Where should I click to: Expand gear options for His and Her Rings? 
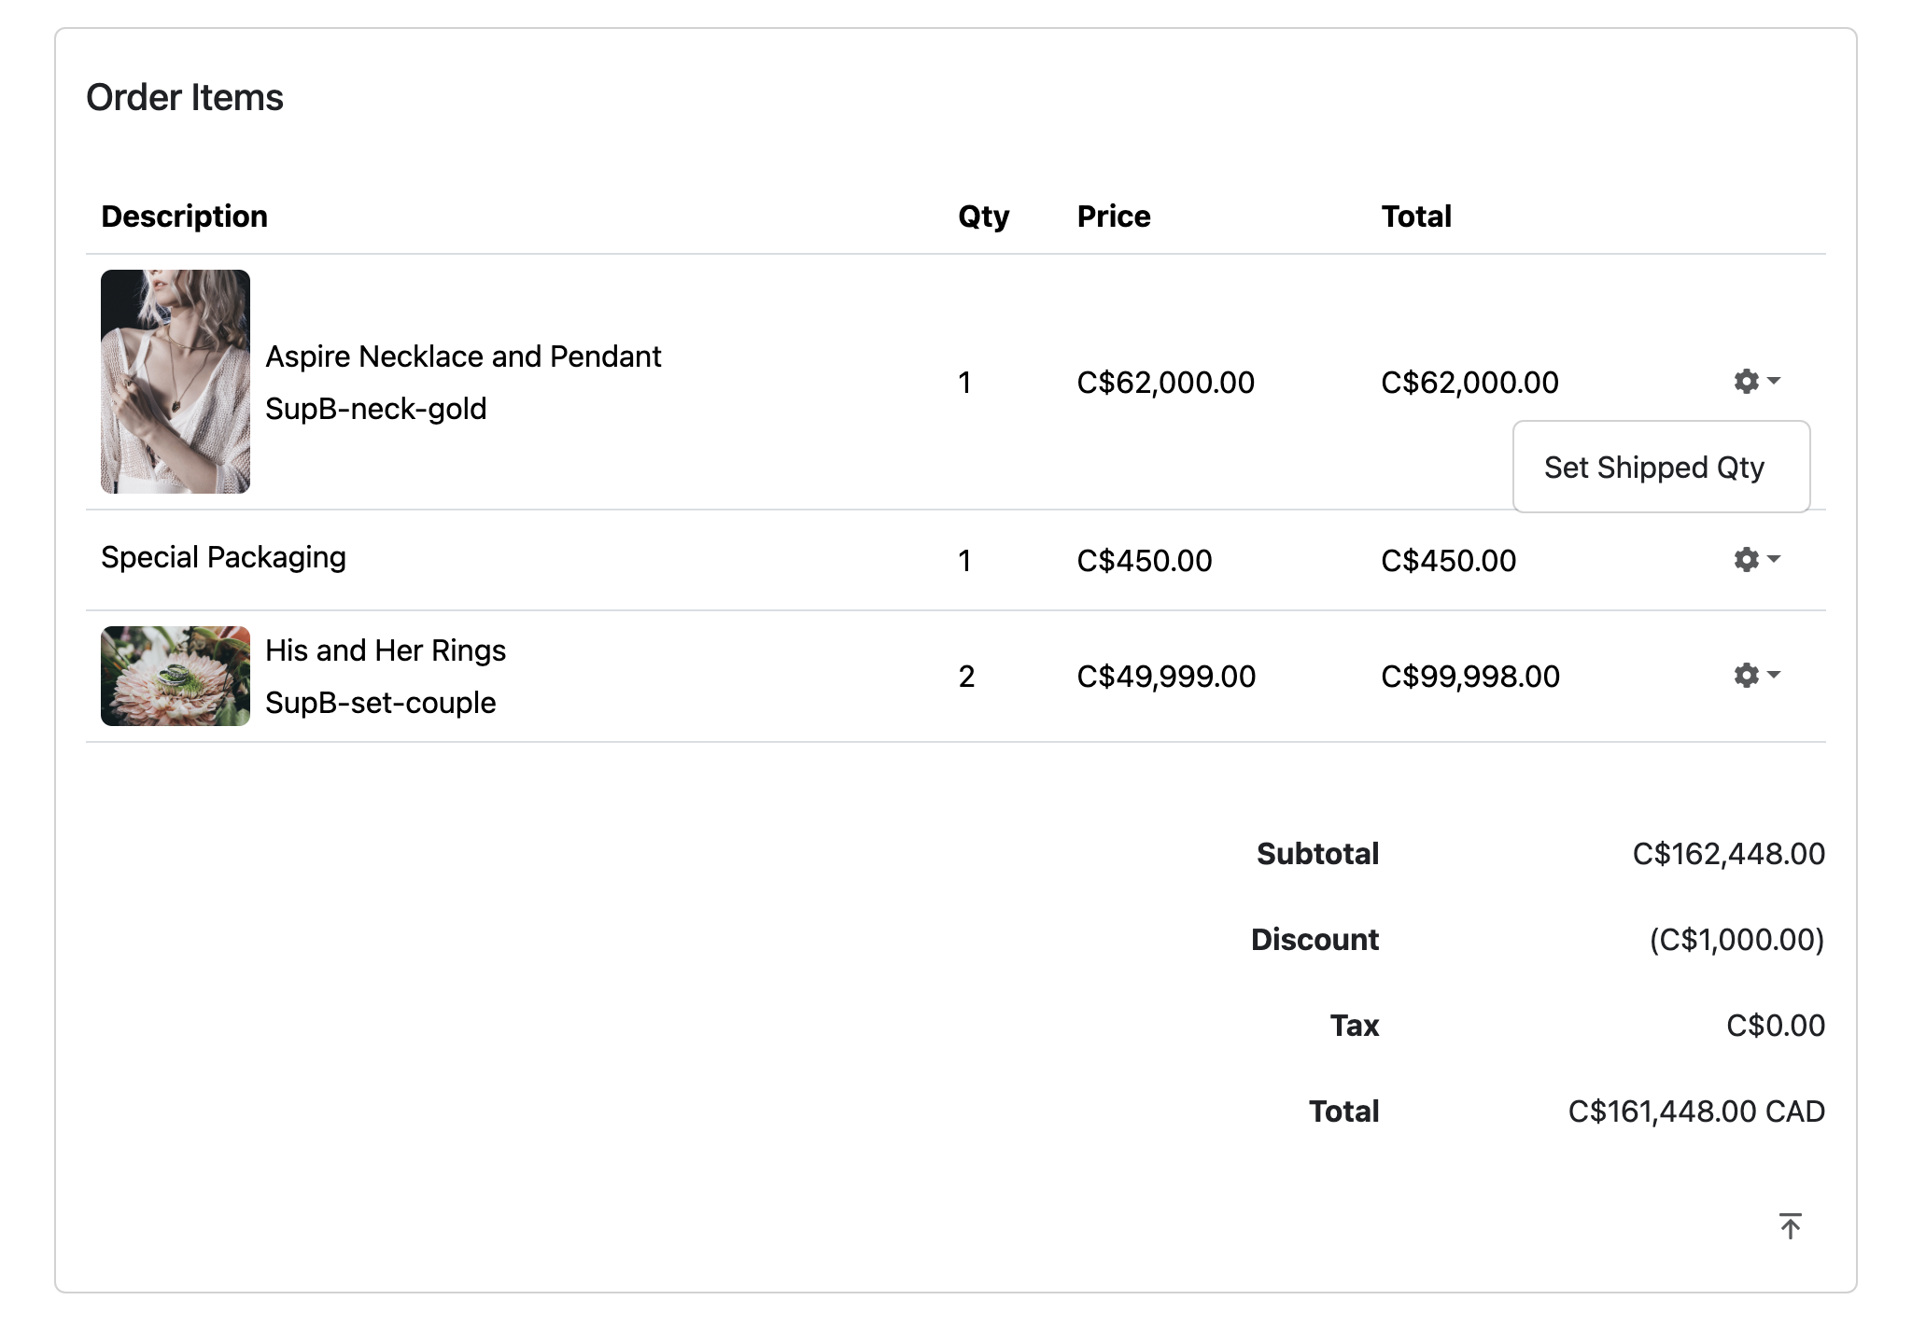1756,675
